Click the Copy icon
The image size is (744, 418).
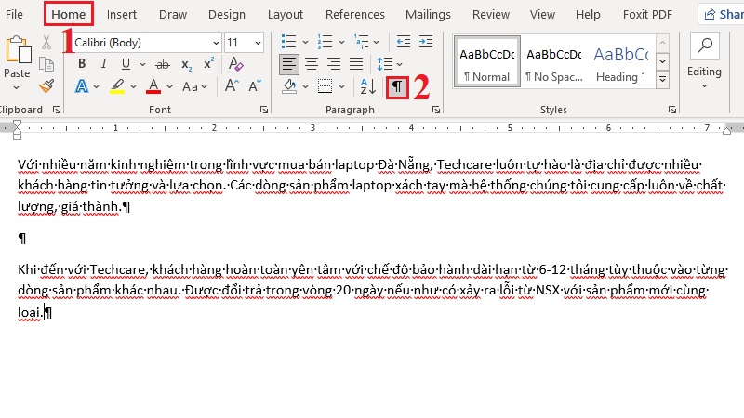coord(46,64)
